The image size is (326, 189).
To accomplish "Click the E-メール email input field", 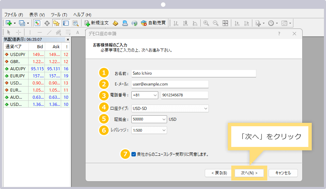I will pos(170,84).
